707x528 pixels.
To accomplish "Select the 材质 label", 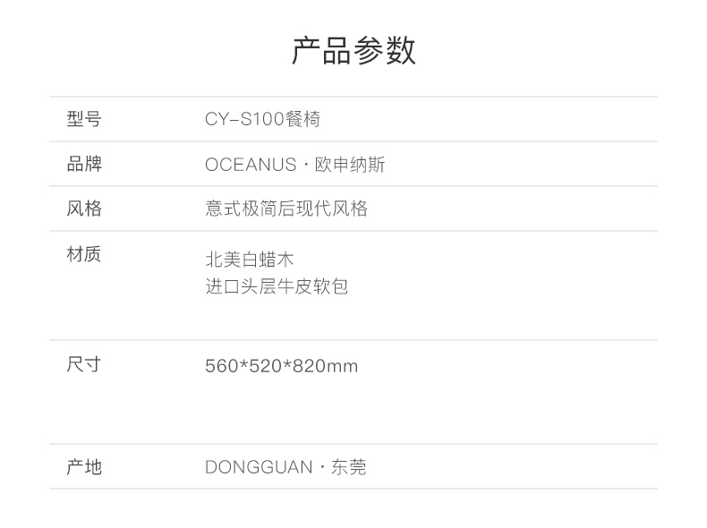I will [x=84, y=254].
